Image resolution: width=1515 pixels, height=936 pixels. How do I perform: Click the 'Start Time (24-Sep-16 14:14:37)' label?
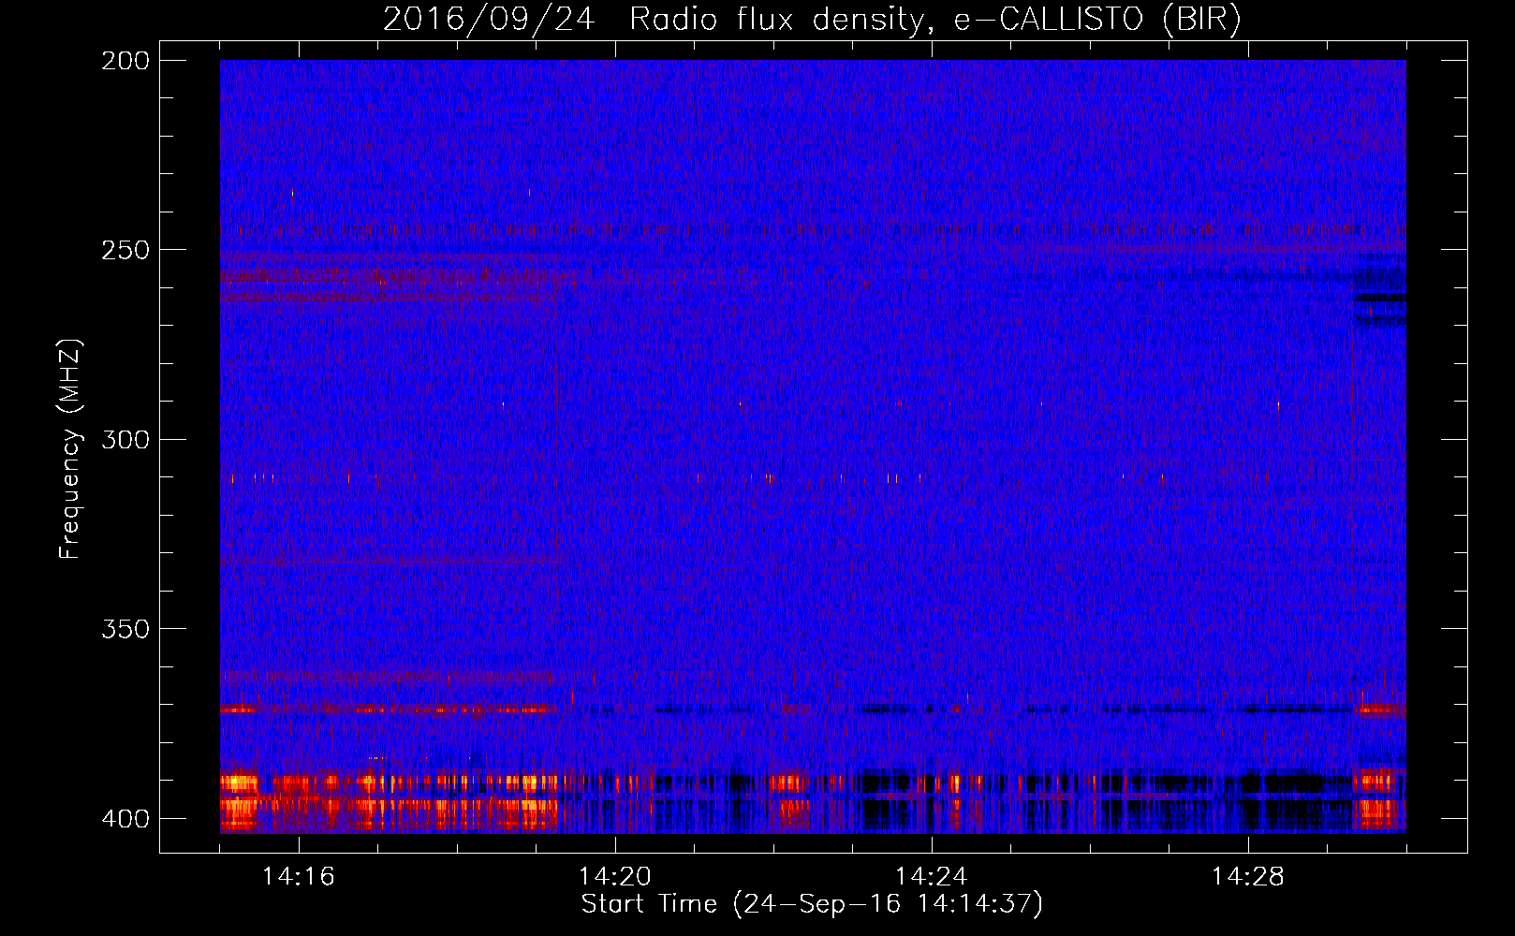click(x=812, y=904)
